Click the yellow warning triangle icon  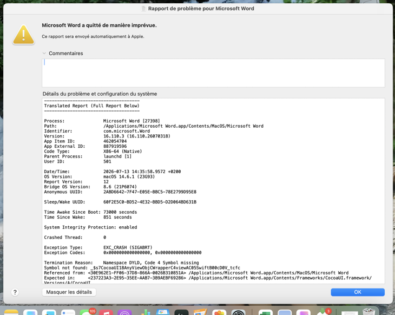point(23,35)
